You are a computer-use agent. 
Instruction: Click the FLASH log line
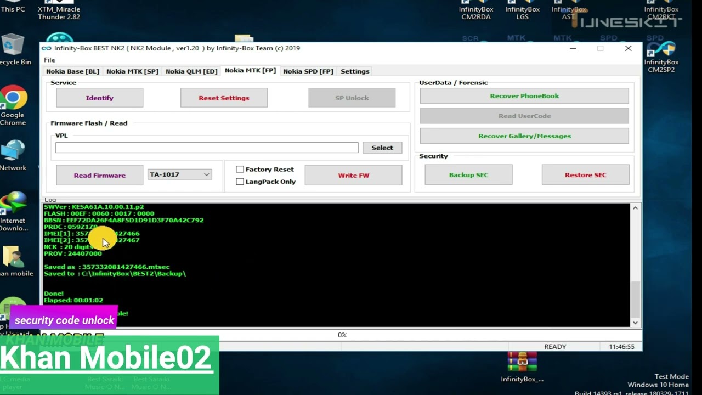[x=99, y=213]
